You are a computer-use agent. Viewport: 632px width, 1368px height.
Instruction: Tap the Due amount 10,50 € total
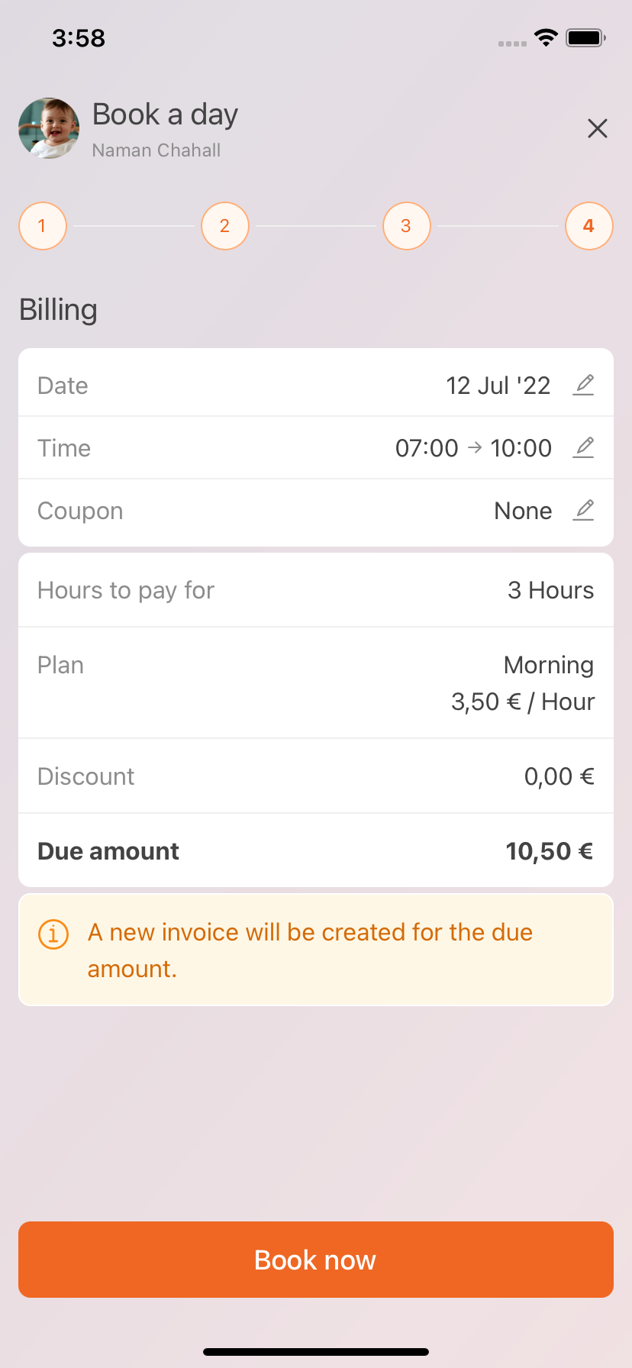pos(549,851)
